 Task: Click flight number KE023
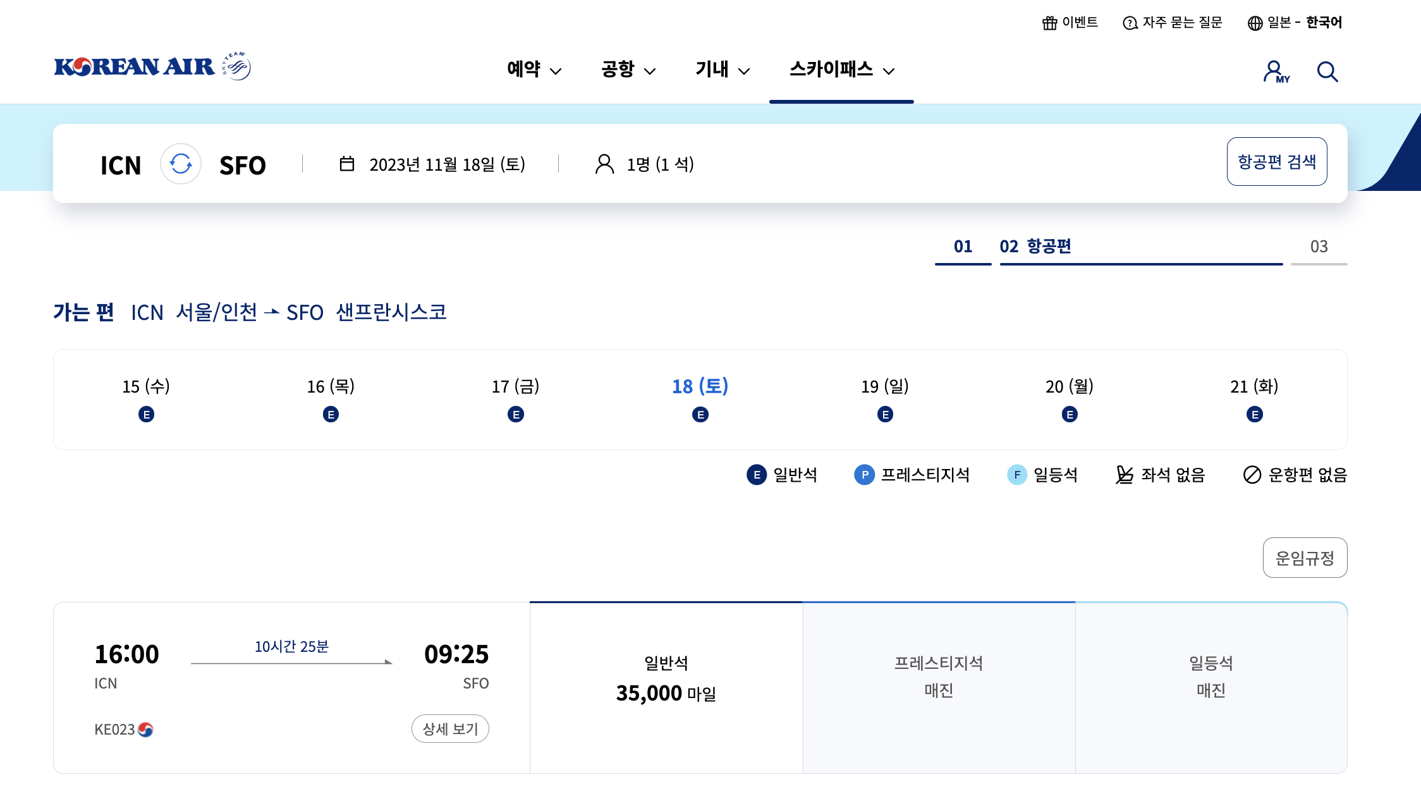pyautogui.click(x=114, y=730)
